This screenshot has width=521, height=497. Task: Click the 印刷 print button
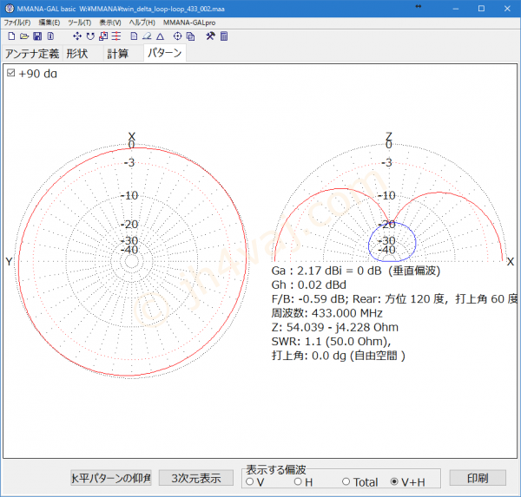(x=478, y=478)
